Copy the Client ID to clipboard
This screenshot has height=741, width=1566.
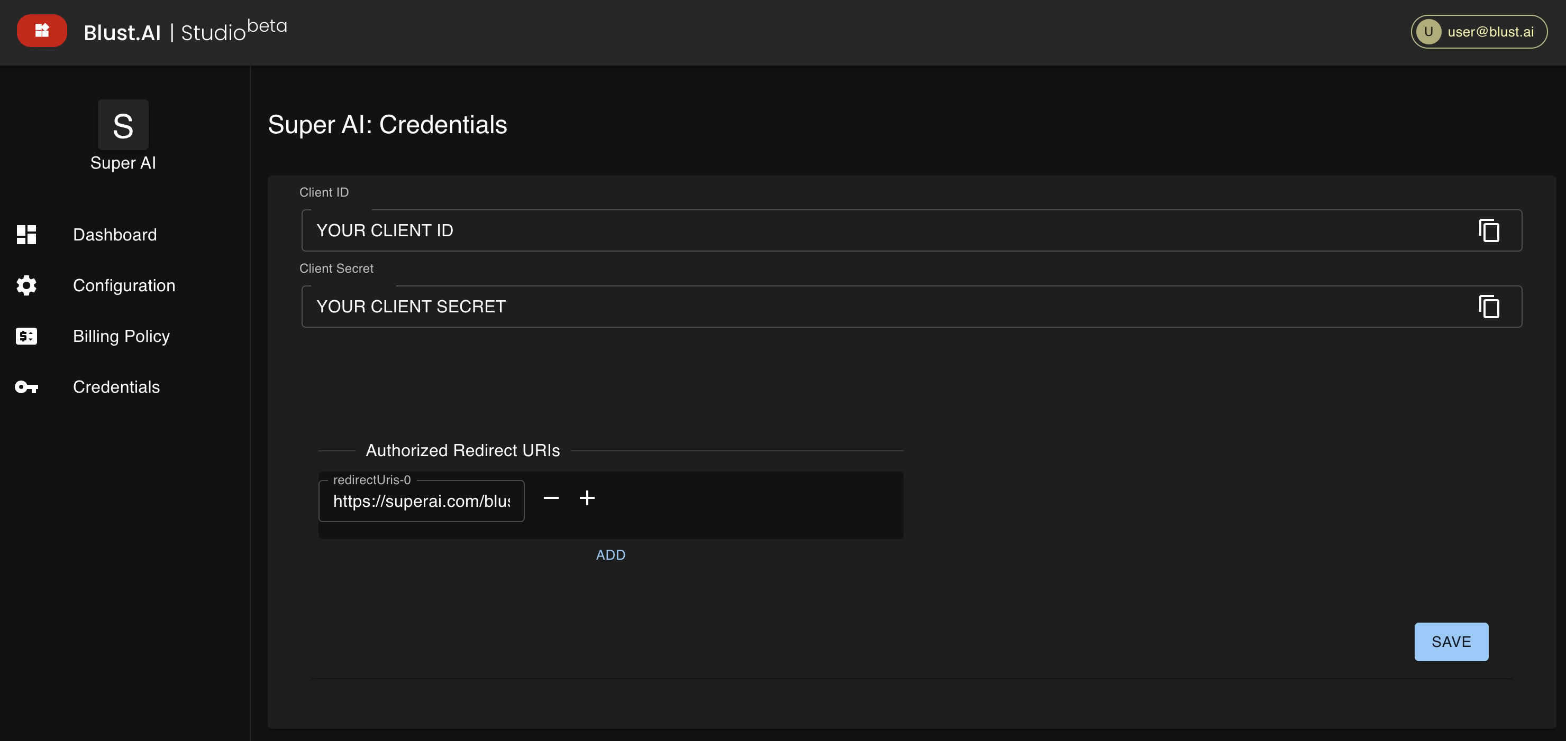(x=1489, y=230)
